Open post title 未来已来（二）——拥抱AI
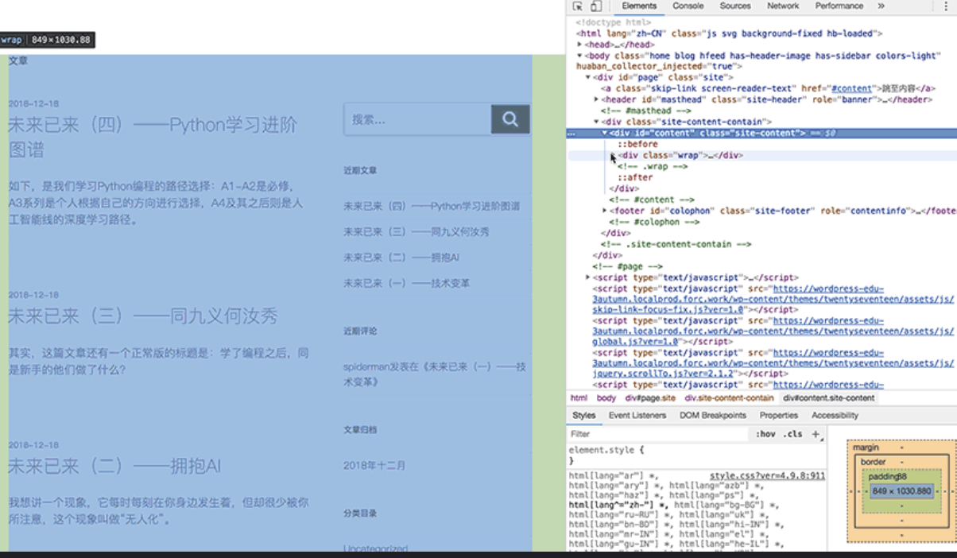The width and height of the screenshot is (957, 558). click(x=114, y=466)
